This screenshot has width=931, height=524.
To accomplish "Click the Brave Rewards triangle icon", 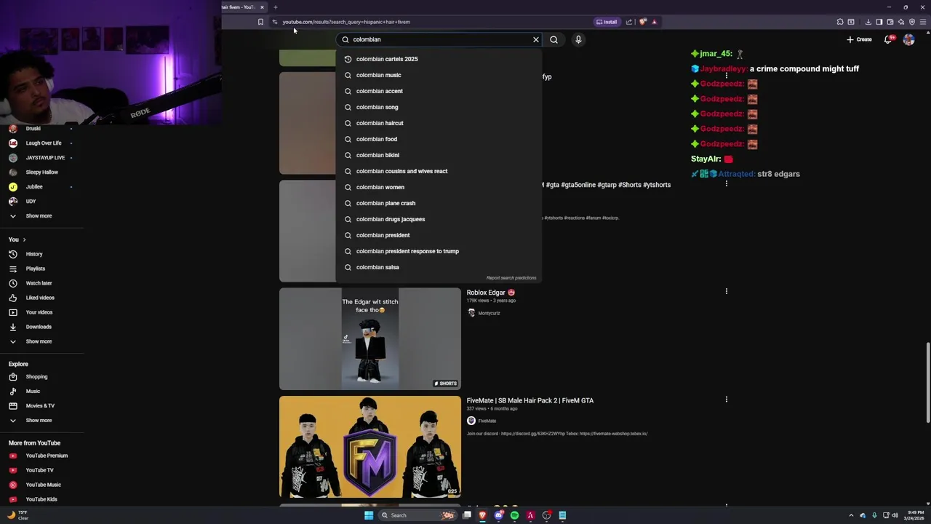I will tap(654, 22).
